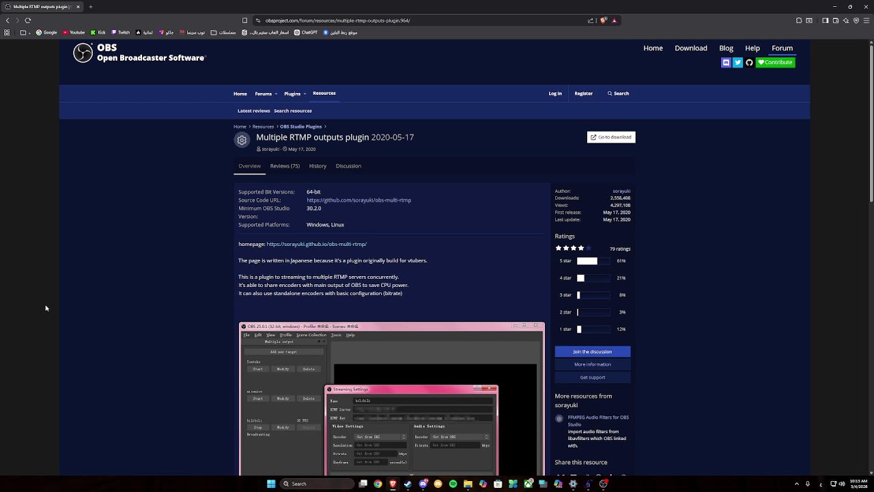Open the Kick bookmark
This screenshot has height=492, width=874.
point(98,32)
